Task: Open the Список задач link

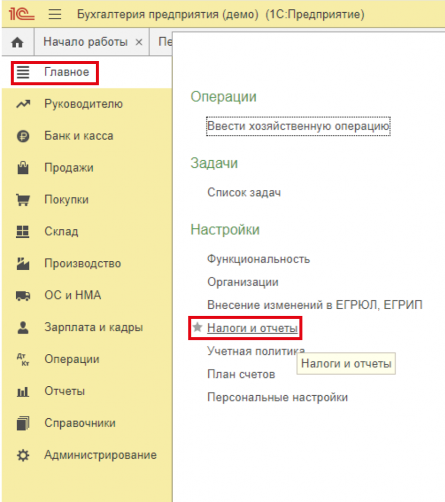Action: [x=244, y=192]
